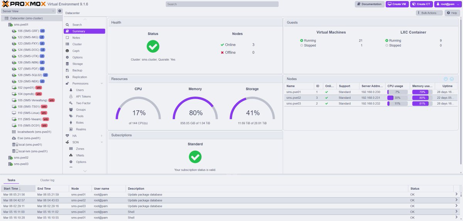Image resolution: width=463 pixels, height=221 pixels.
Task: Sort tasks by Start Time column header
Action: tap(17, 189)
